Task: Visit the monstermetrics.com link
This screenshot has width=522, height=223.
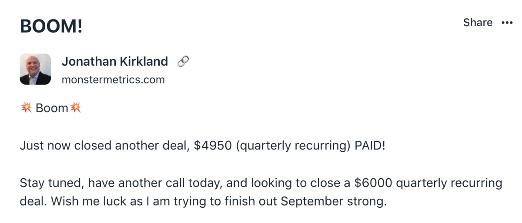Action: tap(113, 80)
